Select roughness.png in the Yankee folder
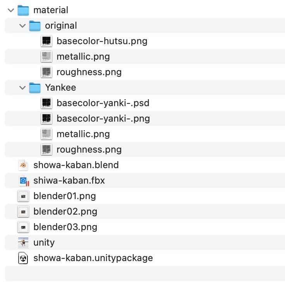 click(89, 150)
